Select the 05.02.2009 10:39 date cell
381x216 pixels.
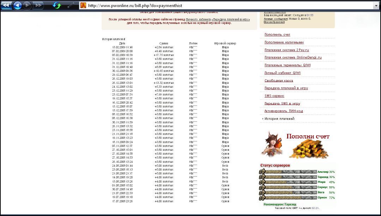click(122, 55)
